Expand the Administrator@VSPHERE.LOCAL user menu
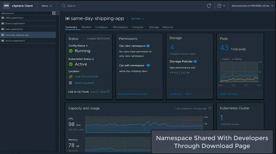276x154 pixels. click(252, 6)
